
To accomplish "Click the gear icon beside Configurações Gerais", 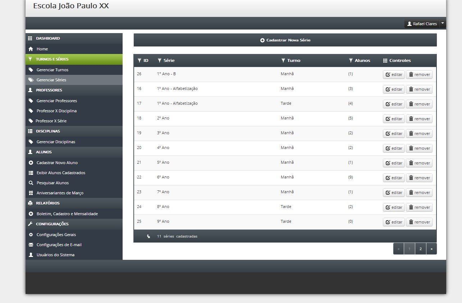I will [31, 235].
